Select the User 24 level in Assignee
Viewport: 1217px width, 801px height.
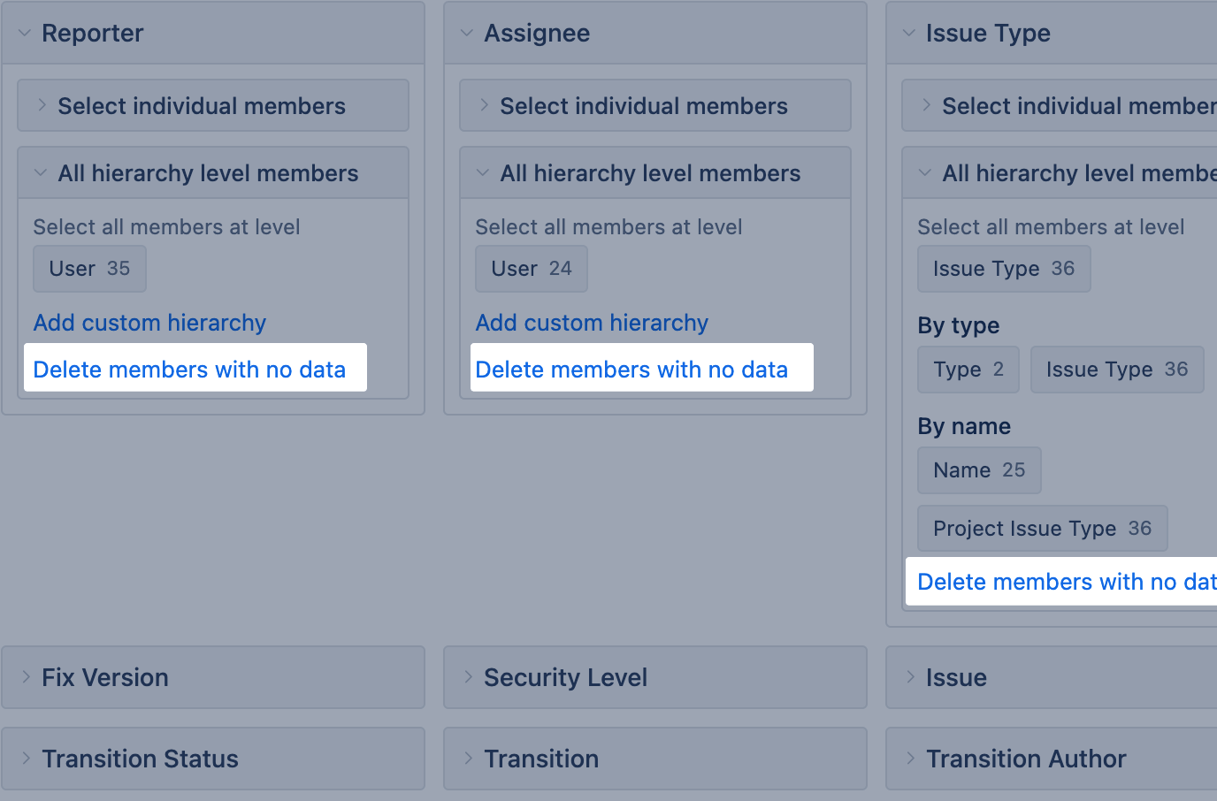click(532, 269)
